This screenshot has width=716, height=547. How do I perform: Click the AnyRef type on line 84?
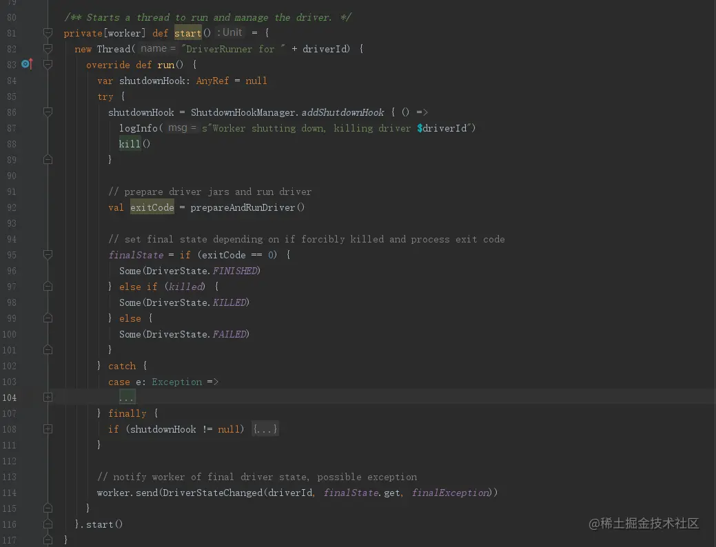(x=212, y=81)
